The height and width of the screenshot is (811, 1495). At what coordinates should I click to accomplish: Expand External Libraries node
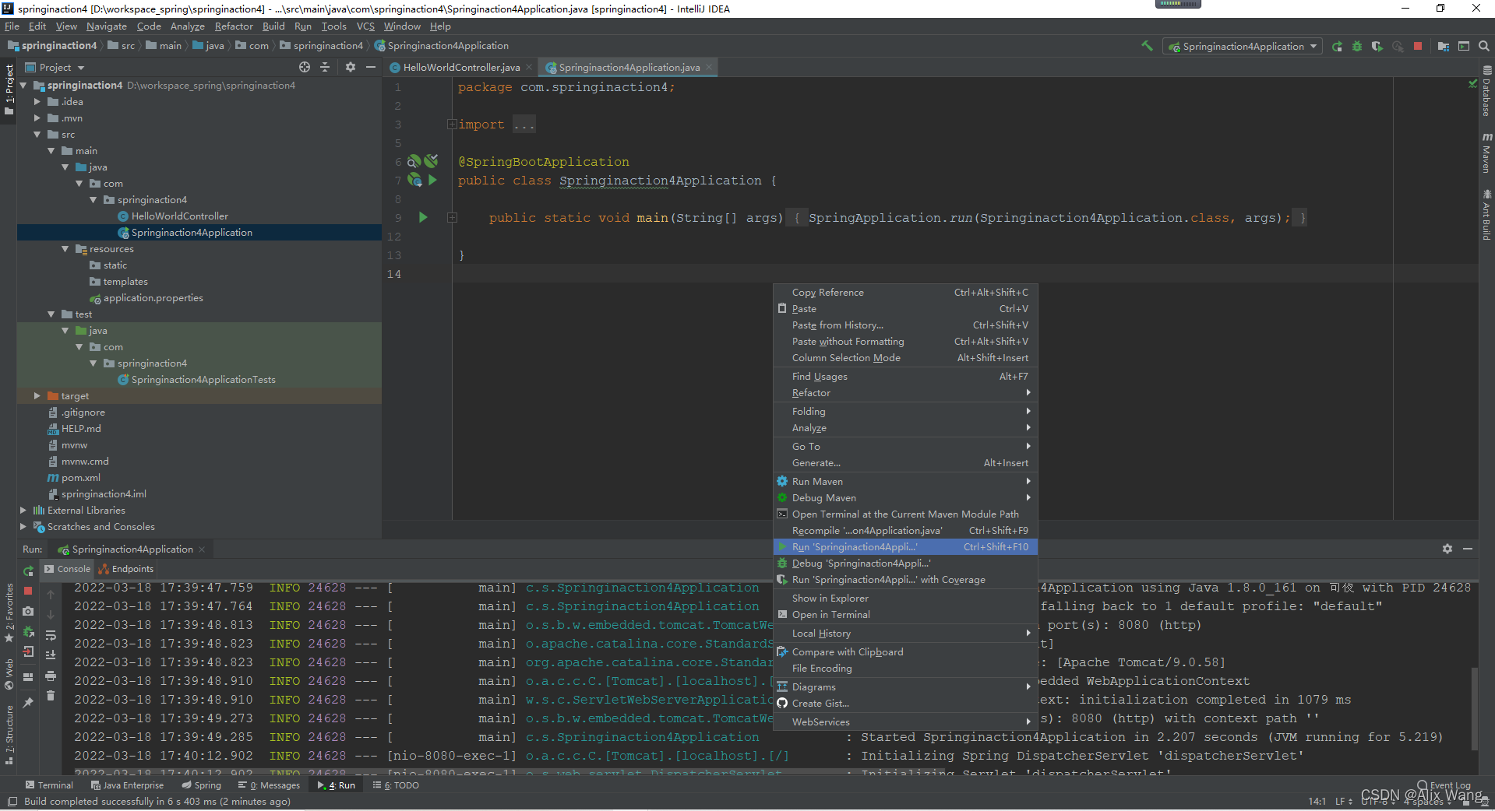pyautogui.click(x=23, y=510)
